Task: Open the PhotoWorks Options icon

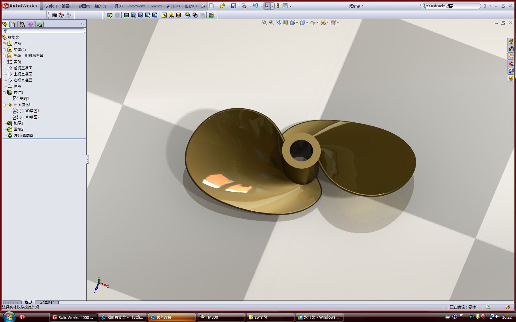Action: tap(212, 15)
